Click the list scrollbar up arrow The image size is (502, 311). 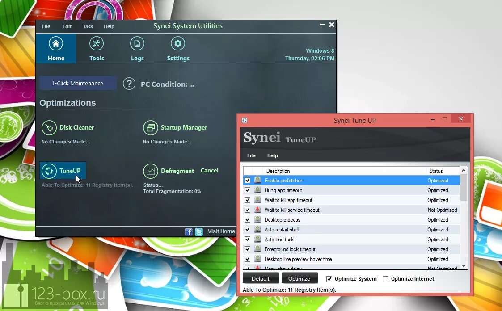(x=464, y=171)
